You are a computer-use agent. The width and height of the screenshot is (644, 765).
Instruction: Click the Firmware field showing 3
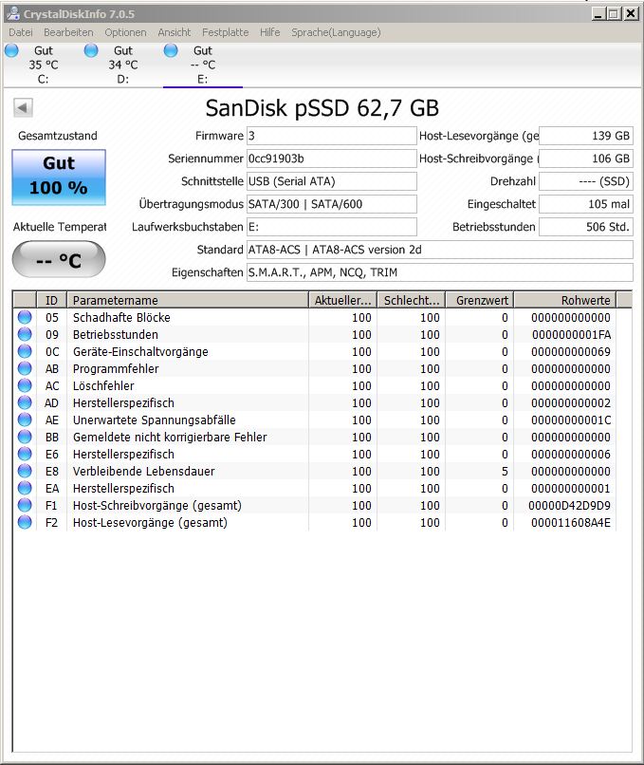332,136
